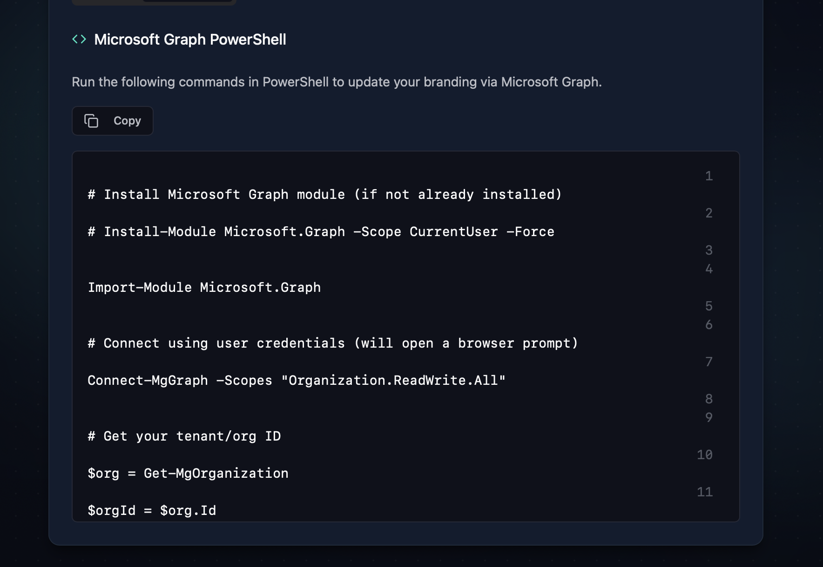Screen dimensions: 823x567
Task: Click the Install-Module Microsoft.Graph comment line
Action: [x=321, y=231]
